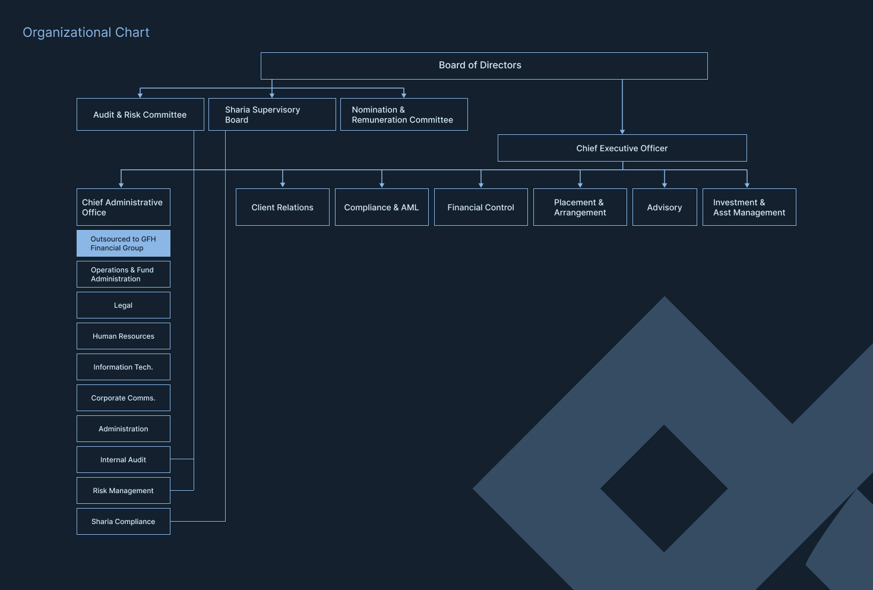
Task: Click the highlighted Outsourced to GFH box
Action: 123,244
